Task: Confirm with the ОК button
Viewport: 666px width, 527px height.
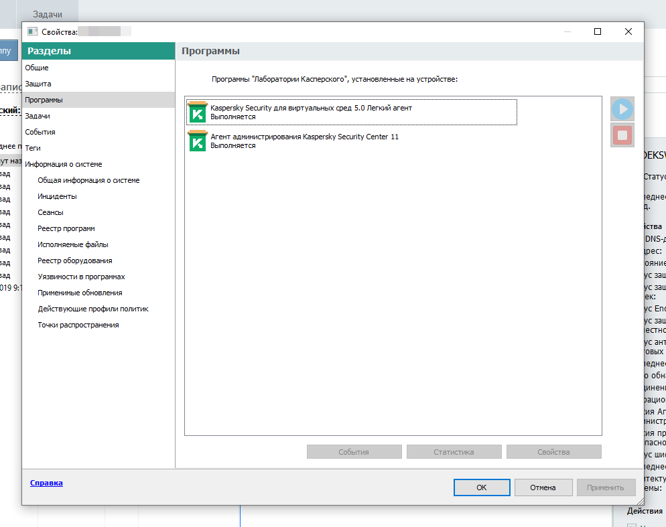Action: tap(482, 487)
